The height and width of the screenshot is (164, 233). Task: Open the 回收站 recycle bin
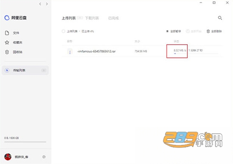click(x=17, y=52)
